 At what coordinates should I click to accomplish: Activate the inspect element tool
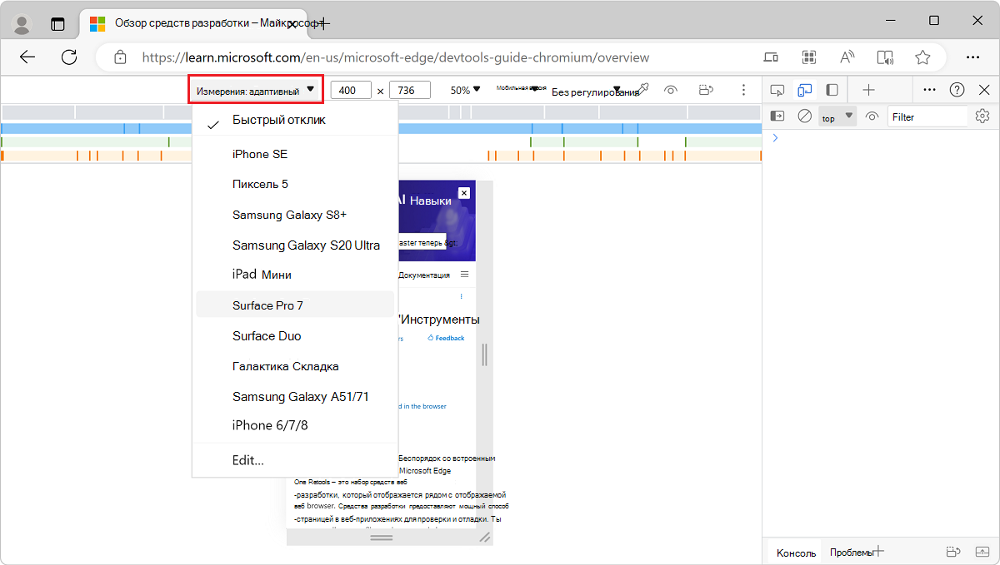(777, 90)
